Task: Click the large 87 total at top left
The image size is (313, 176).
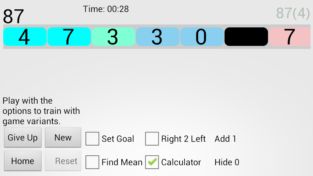Action: tap(14, 16)
